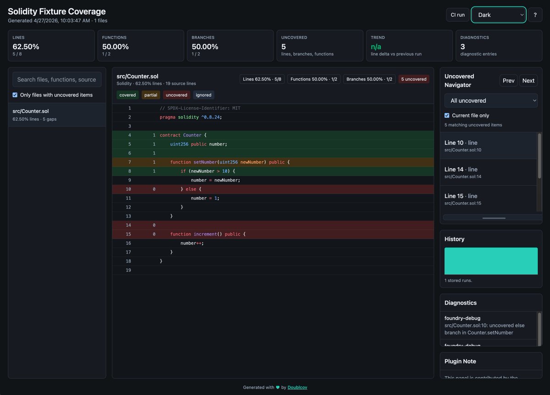Toggle the covered legend chip
Screen dimensions: 550x395
(127, 95)
